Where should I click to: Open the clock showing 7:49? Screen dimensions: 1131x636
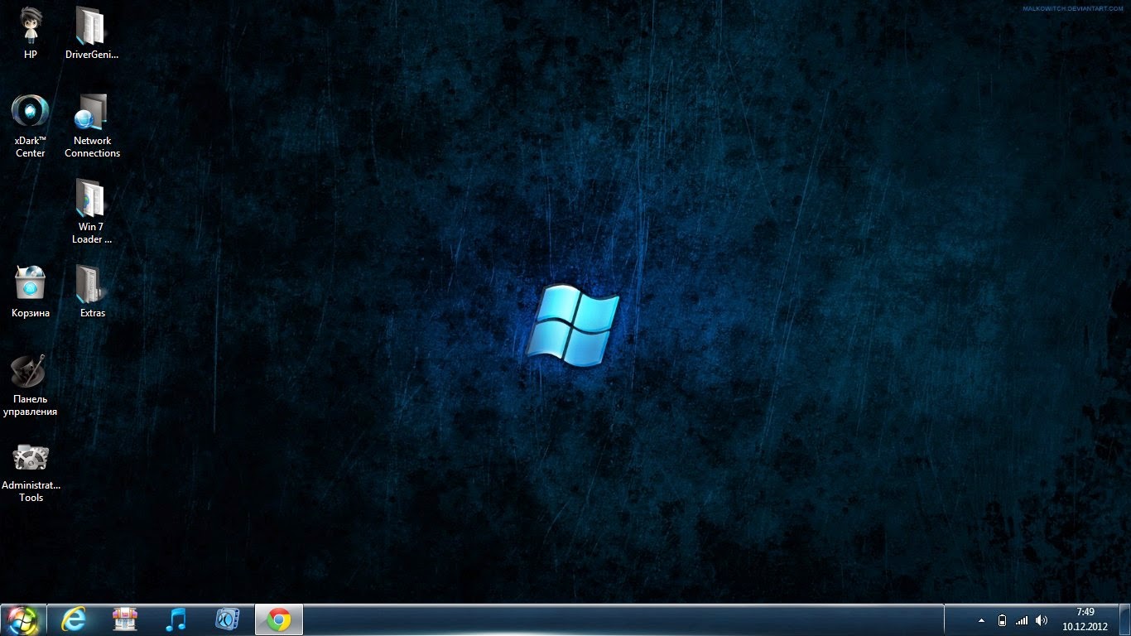pyautogui.click(x=1085, y=619)
